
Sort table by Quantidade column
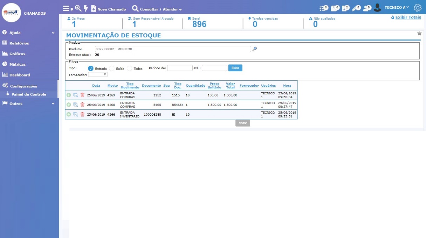(x=195, y=86)
